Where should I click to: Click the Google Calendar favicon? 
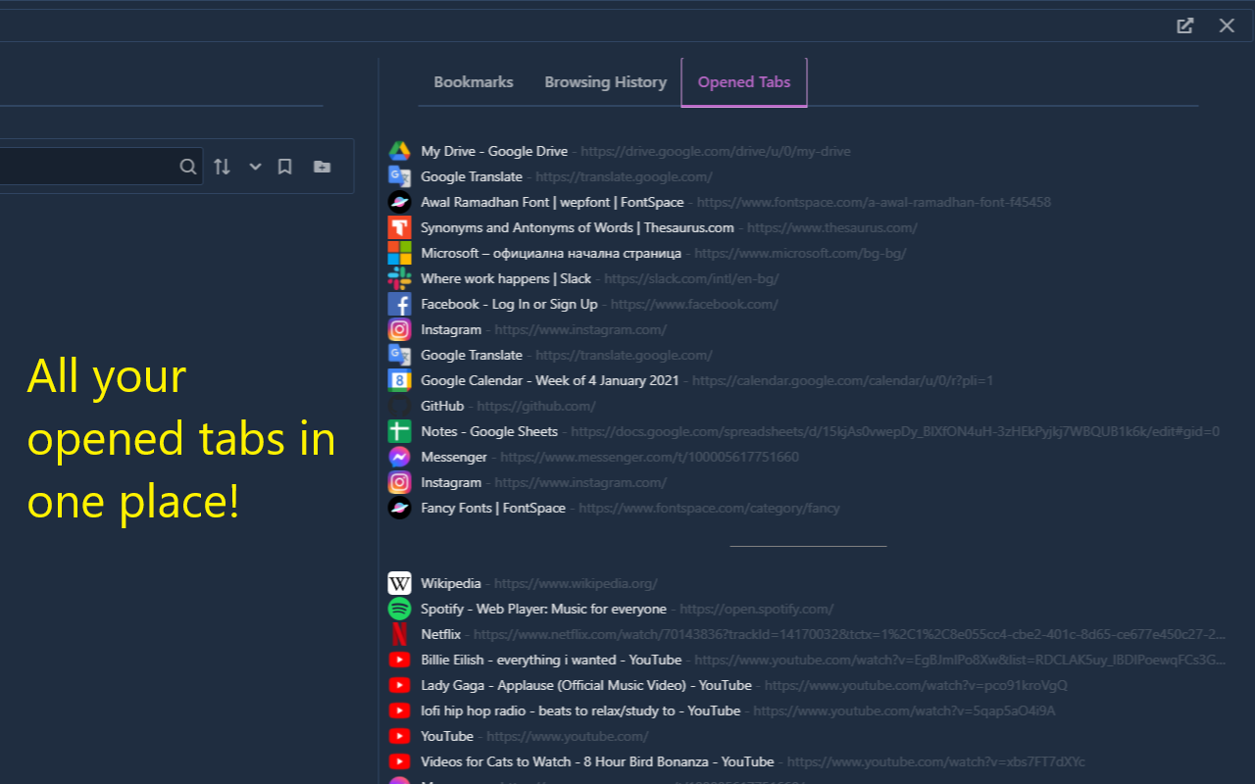[399, 380]
